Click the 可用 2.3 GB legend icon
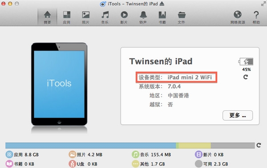 [198, 164]
